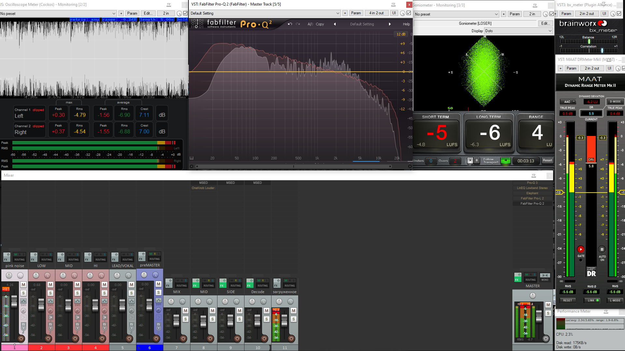Click Edit... button in Oscilloscope window

(x=148, y=13)
